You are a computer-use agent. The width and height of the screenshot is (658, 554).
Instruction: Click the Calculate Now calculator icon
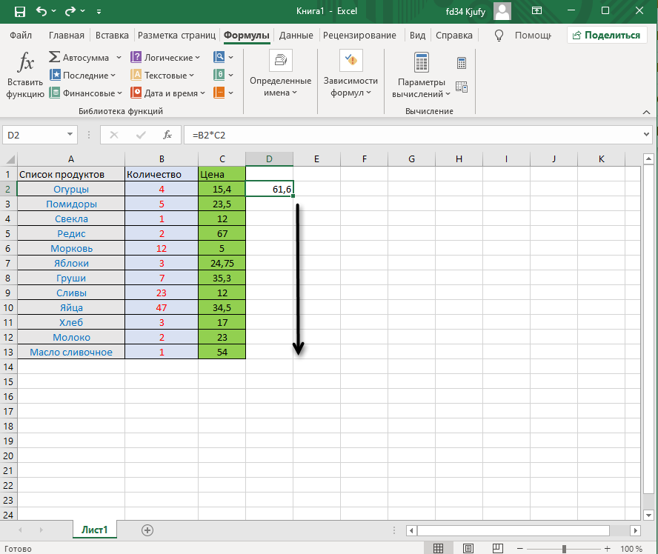462,64
